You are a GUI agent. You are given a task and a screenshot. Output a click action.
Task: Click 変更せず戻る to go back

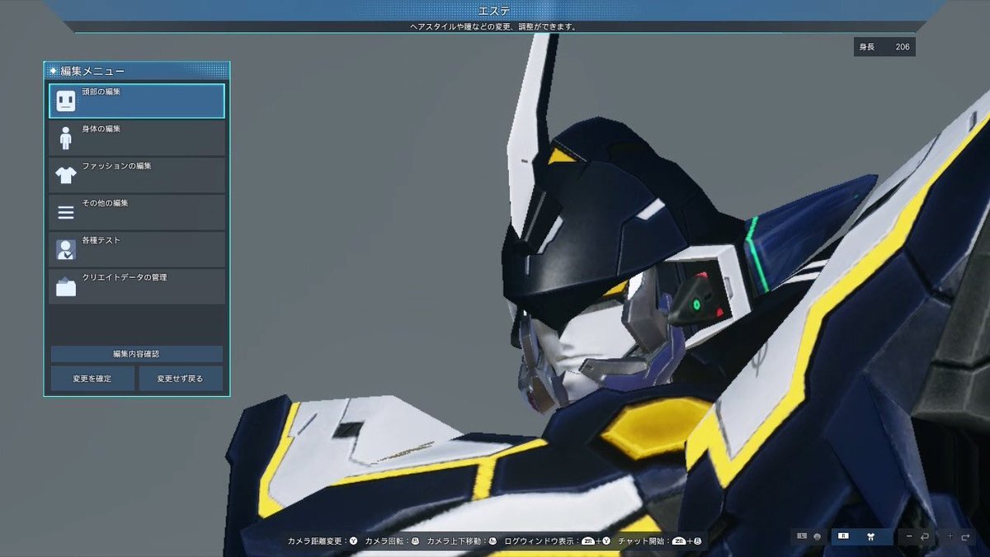point(181,379)
